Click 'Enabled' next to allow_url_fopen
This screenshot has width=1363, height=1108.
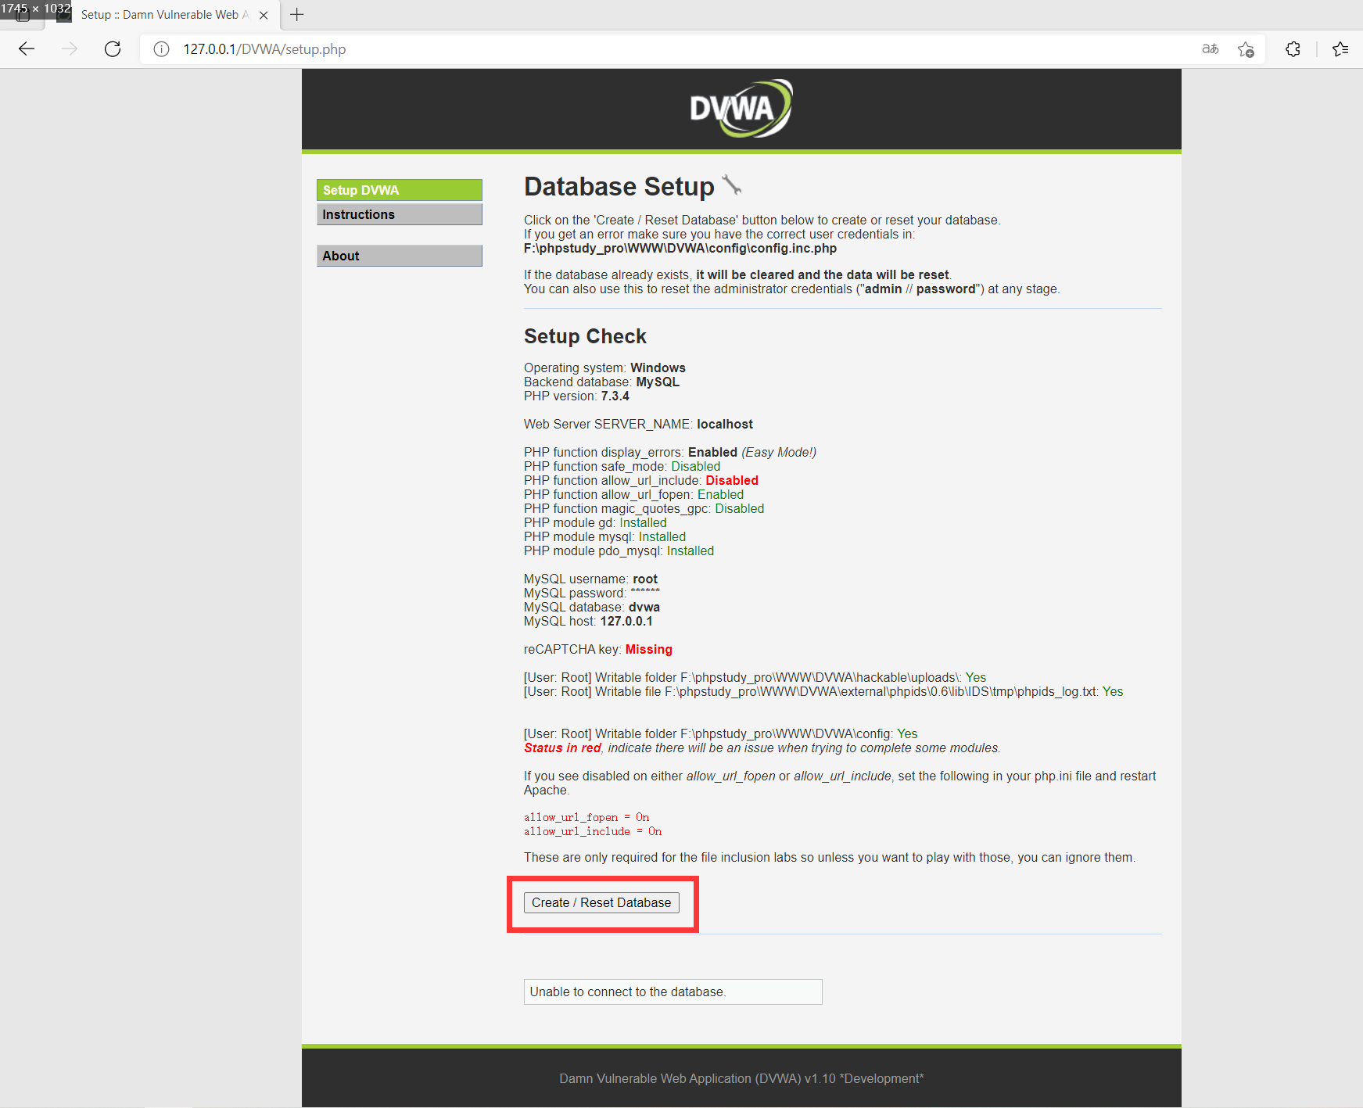pyautogui.click(x=720, y=494)
